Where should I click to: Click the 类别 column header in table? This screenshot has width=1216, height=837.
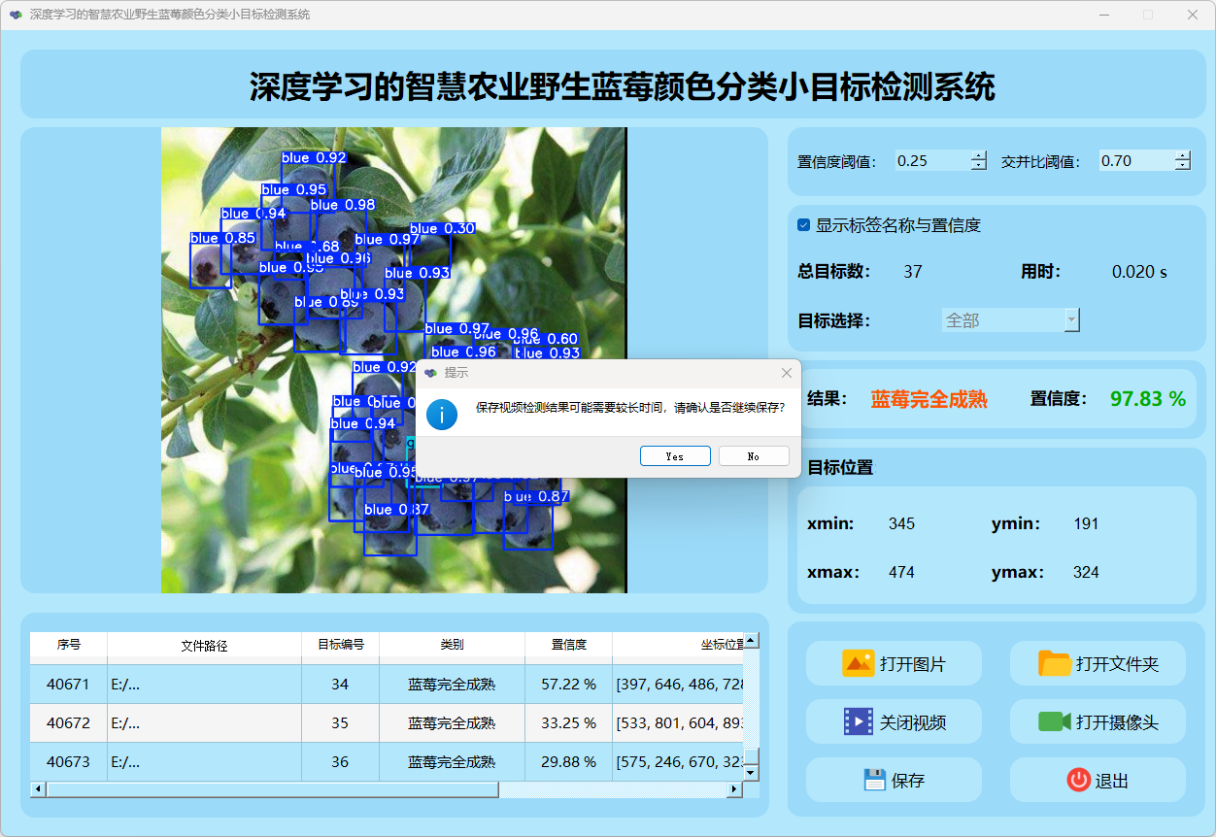point(452,645)
